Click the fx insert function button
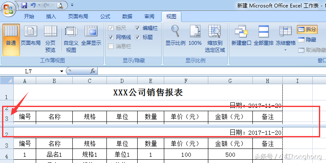 pyautogui.click(x=93, y=71)
